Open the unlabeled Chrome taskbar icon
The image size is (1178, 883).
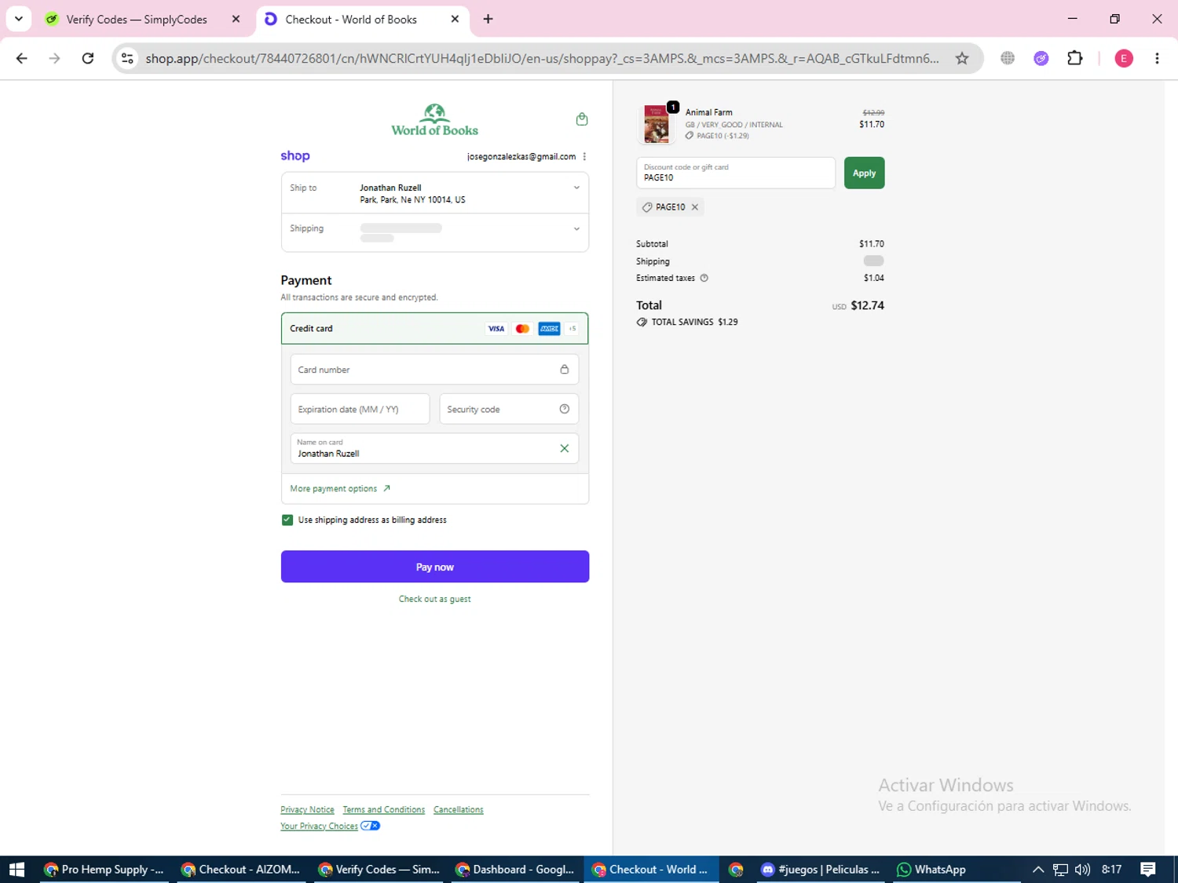(736, 870)
